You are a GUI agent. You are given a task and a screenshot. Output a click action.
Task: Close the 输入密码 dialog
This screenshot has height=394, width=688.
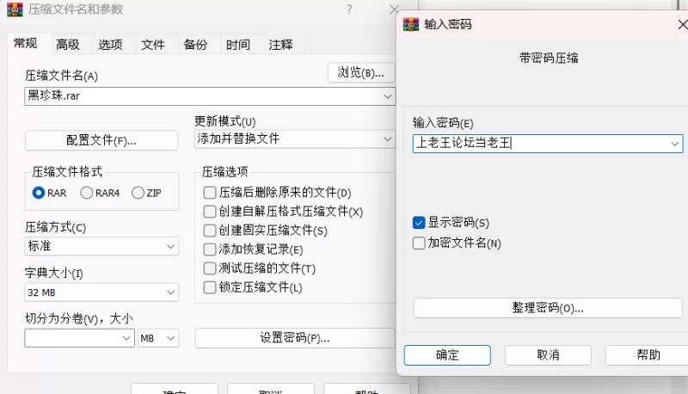click(683, 25)
